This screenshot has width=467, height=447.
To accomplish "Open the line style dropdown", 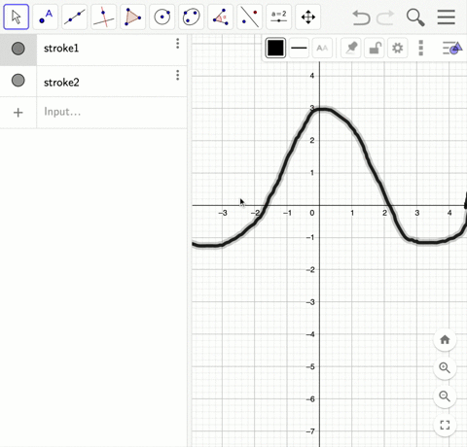I will [299, 48].
